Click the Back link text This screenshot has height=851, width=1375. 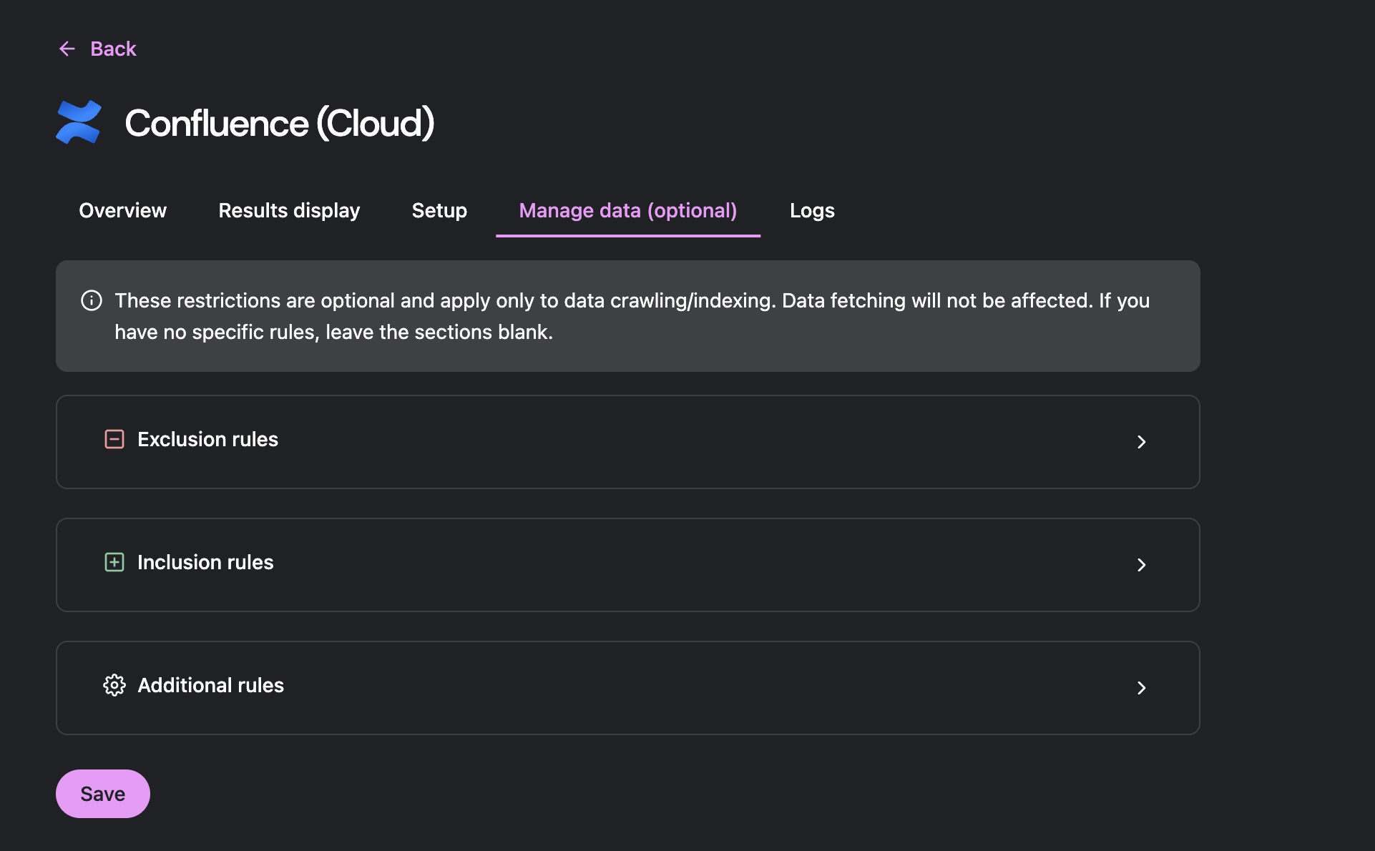point(113,49)
